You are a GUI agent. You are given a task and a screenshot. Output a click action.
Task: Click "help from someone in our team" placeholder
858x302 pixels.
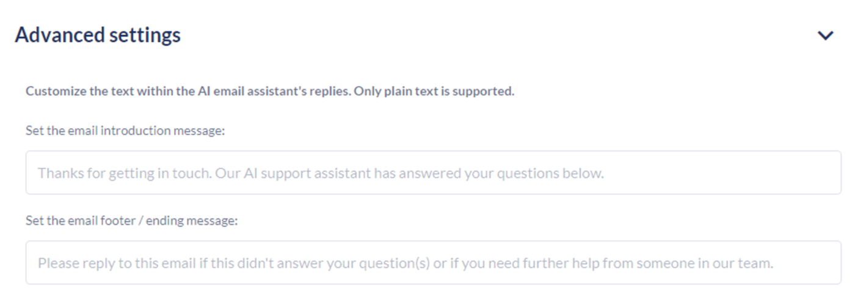690,264
